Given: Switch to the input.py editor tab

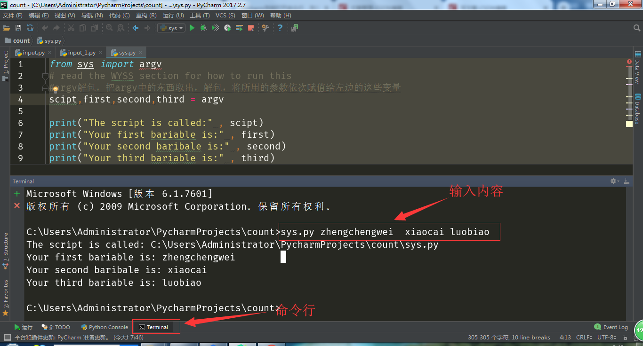Looking at the screenshot, I should [x=33, y=53].
